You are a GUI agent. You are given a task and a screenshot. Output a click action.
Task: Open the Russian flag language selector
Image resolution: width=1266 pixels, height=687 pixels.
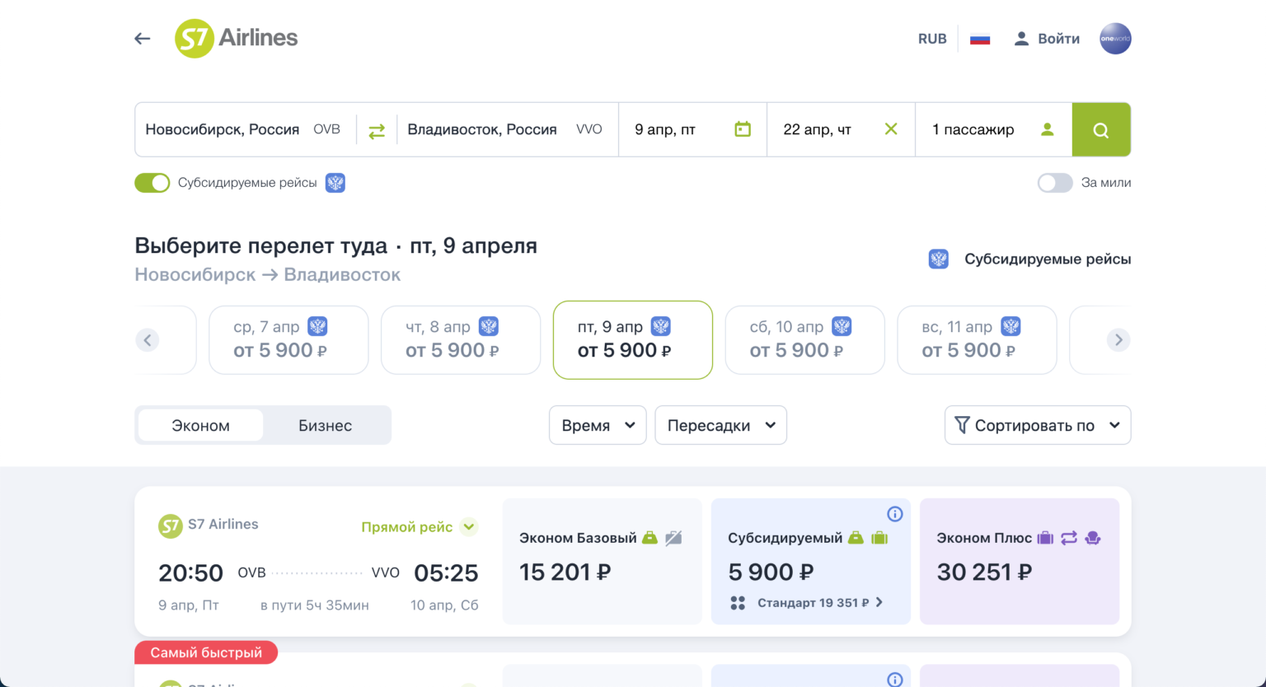click(980, 39)
